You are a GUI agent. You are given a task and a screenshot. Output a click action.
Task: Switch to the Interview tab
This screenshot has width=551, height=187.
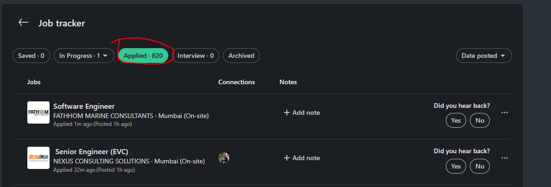[196, 56]
